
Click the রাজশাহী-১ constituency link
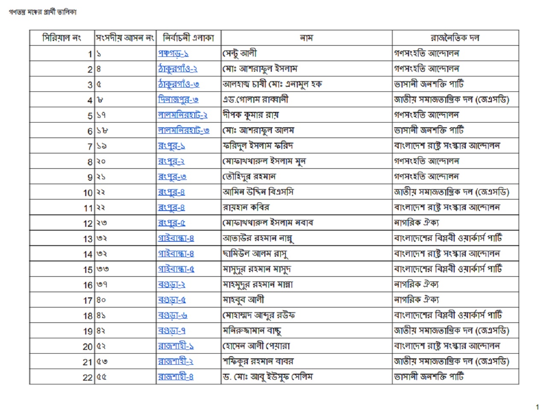[176, 346]
